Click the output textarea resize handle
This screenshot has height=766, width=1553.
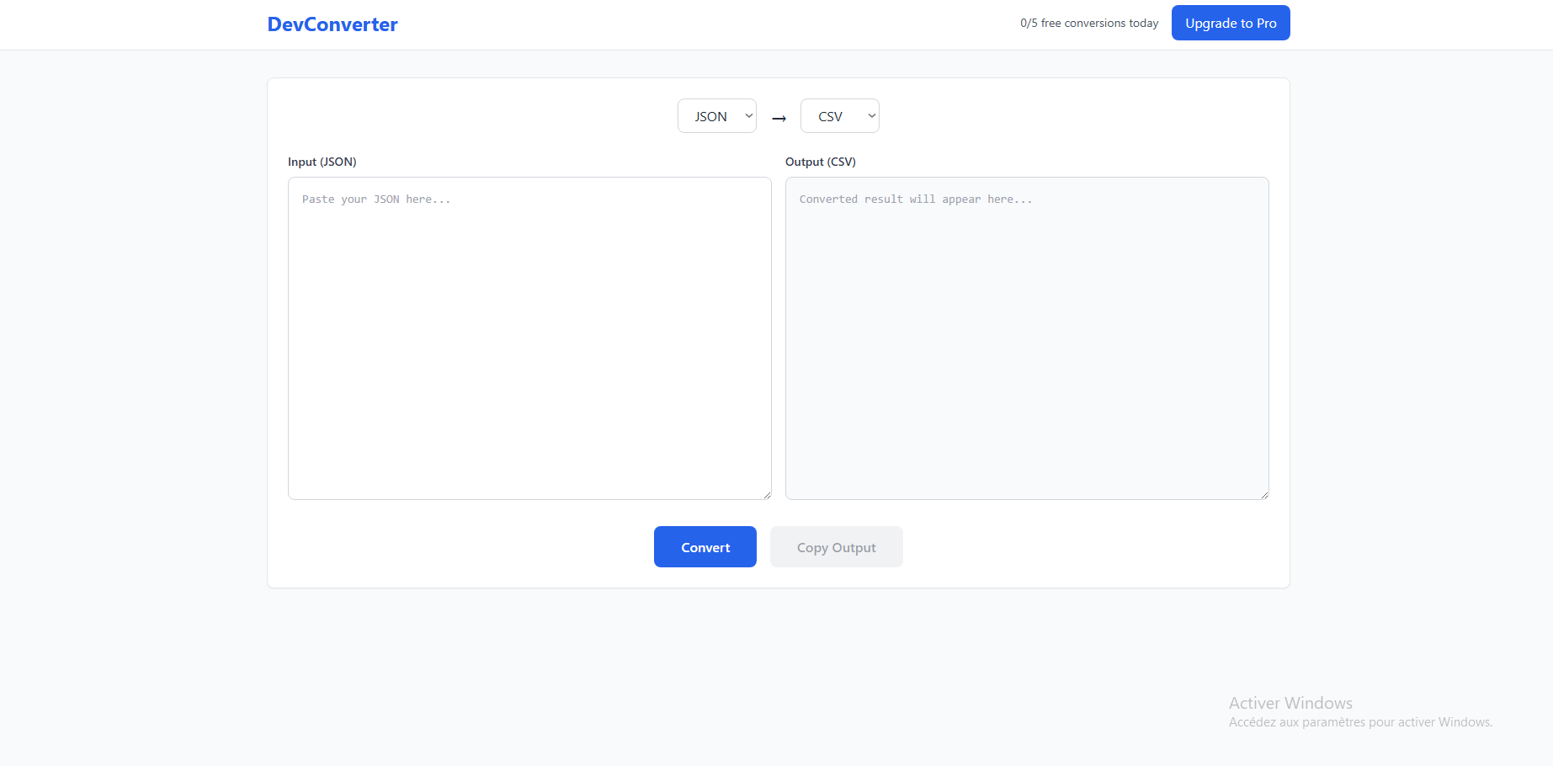(1263, 495)
